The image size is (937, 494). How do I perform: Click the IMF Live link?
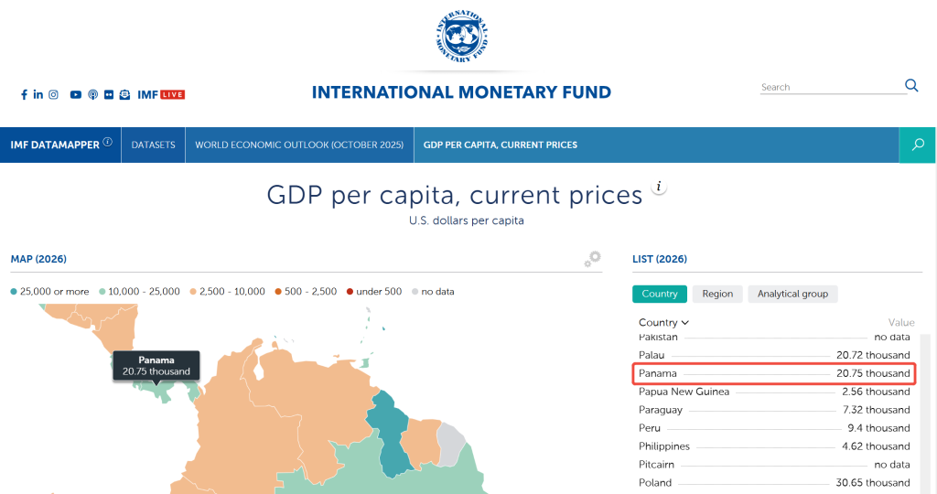[161, 94]
